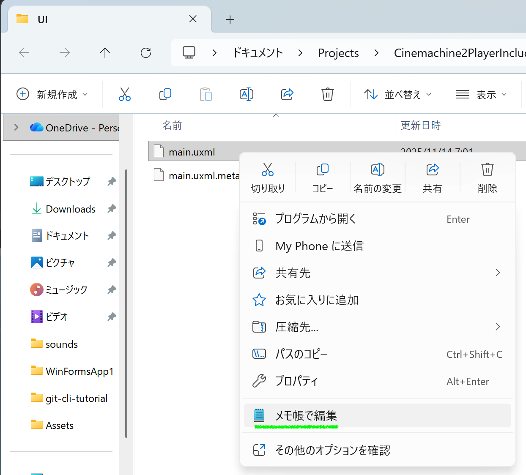Select メモ帳で編集 in the context menu
The height and width of the screenshot is (475, 526).
coord(306,416)
